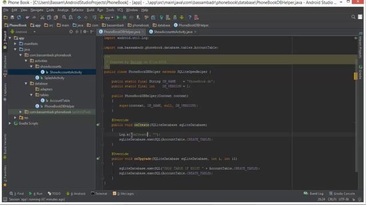Click the Paste toolbar icon
Screen dimensions: 366x205
55,18
